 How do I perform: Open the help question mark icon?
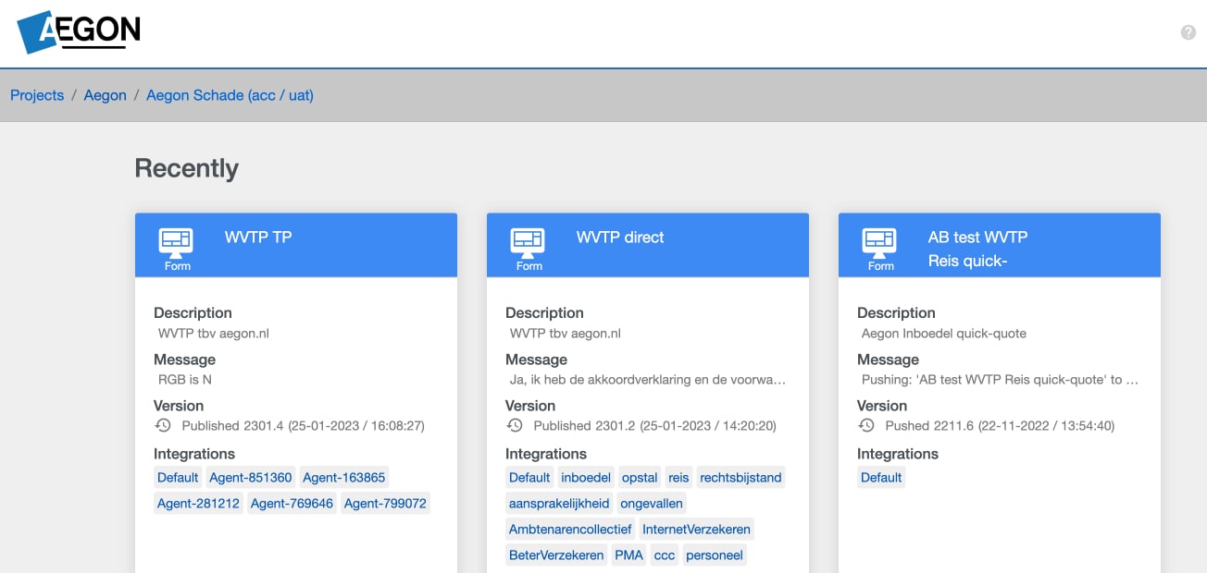(1188, 32)
